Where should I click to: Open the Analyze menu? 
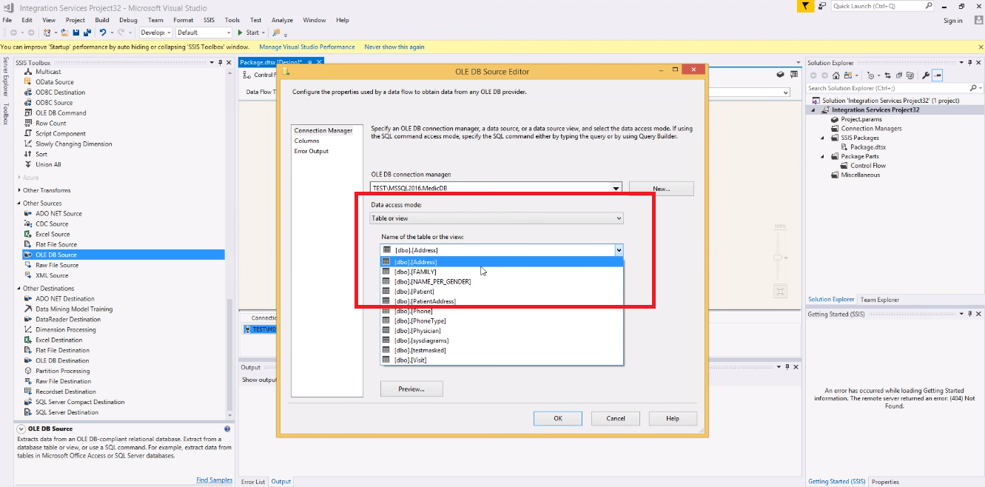282,20
